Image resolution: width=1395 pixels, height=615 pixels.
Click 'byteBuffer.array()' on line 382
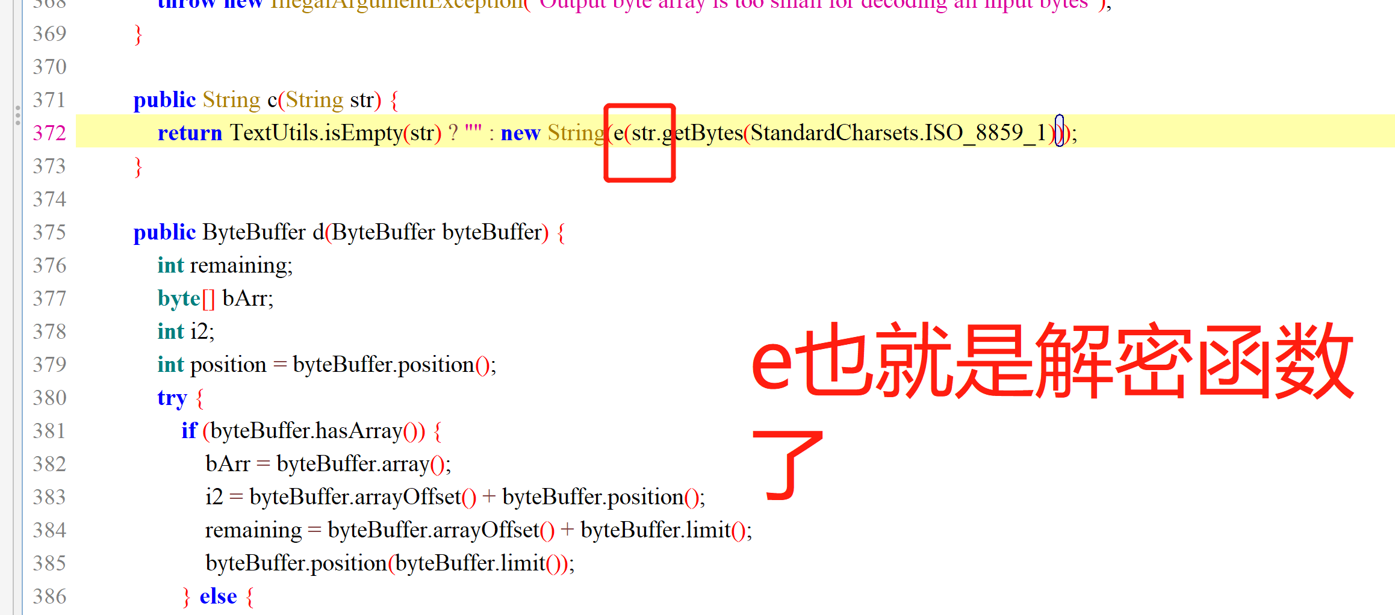point(362,464)
